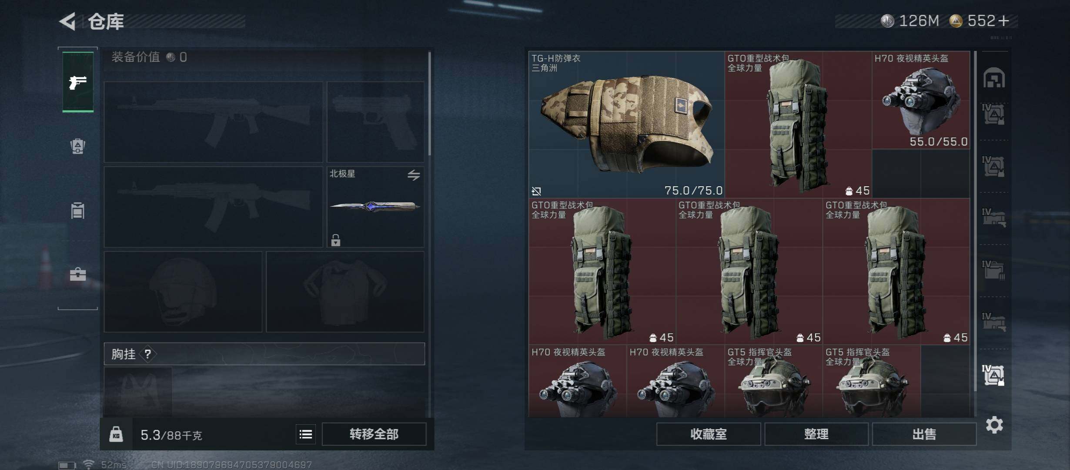
Task: Click the back arrow beside 仓库
Action: pyautogui.click(x=68, y=21)
